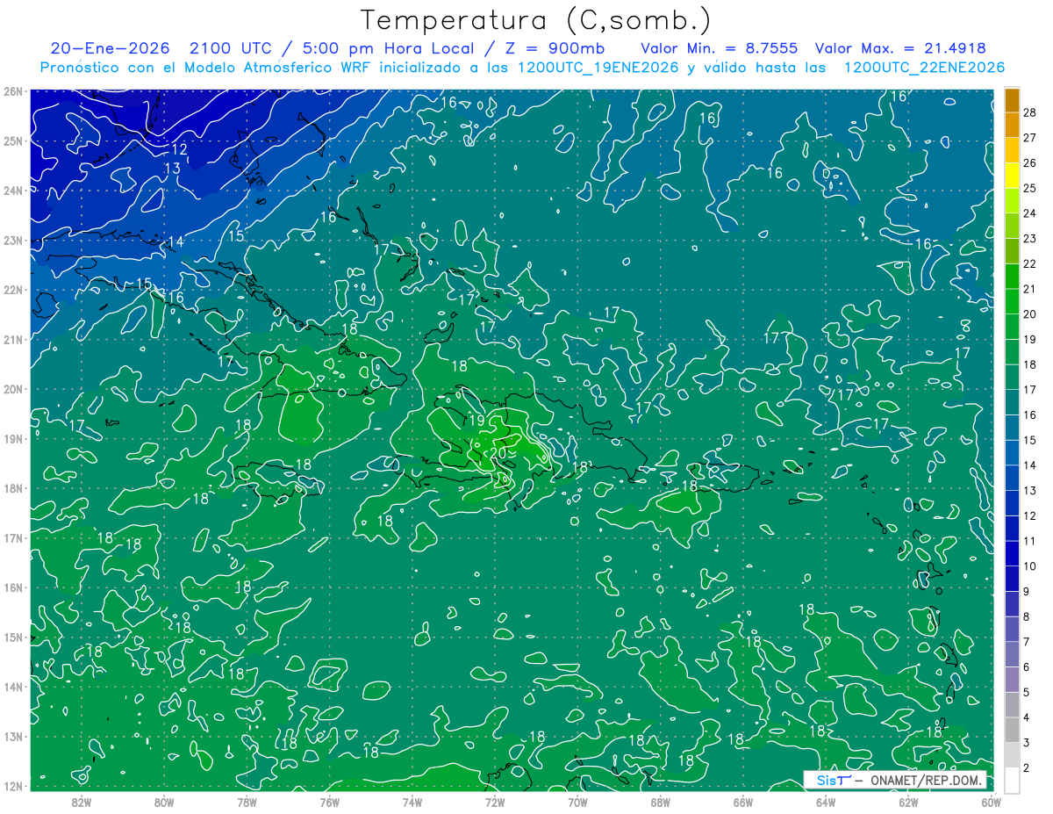This screenshot has width=1053, height=814.
Task: Click the "14" contour label on the map
Action: 175,241
